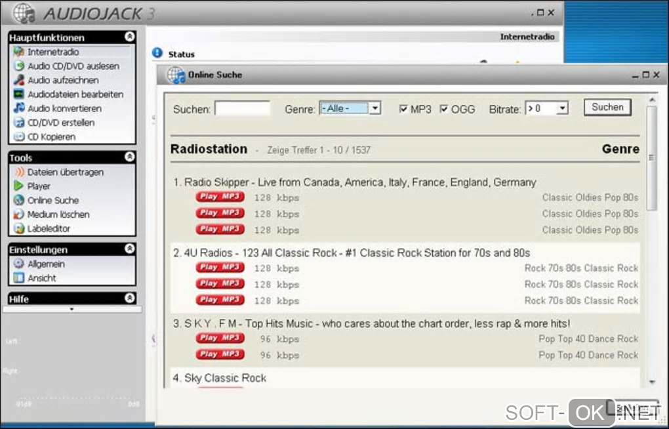
Task: Play first MP3 stream of 4U Radios
Action: 220,268
